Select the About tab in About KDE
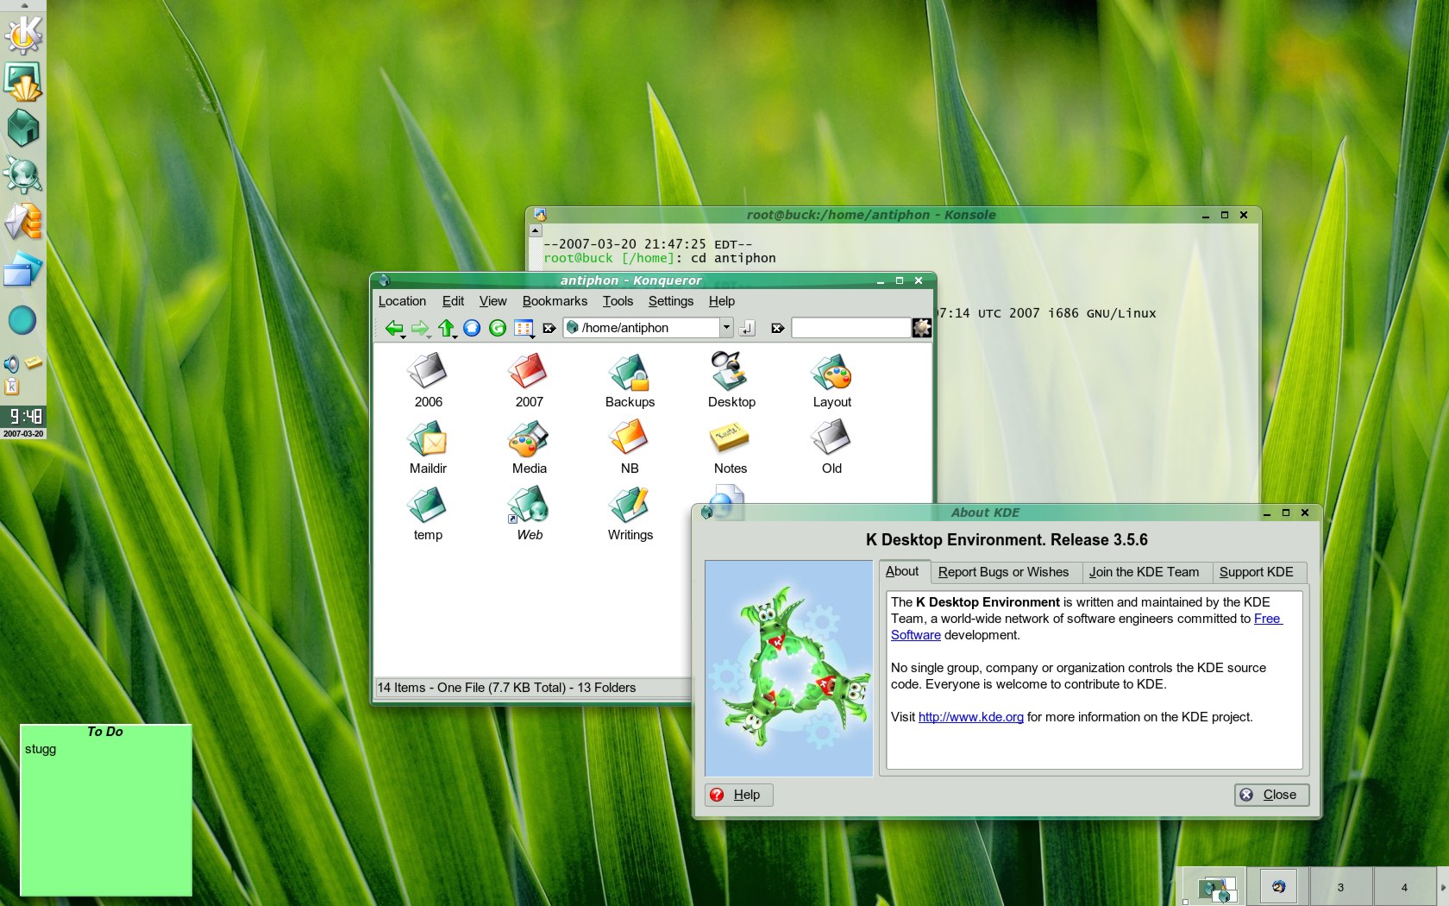 pyautogui.click(x=902, y=571)
